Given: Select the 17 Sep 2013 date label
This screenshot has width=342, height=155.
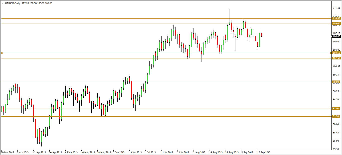Looking at the screenshot, I should [264, 152].
